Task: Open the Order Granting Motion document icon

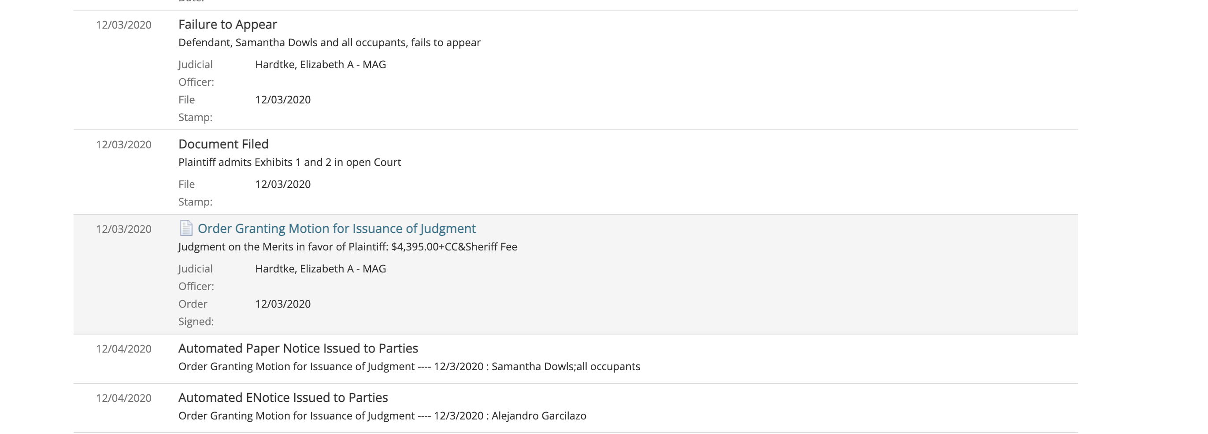Action: click(x=186, y=228)
